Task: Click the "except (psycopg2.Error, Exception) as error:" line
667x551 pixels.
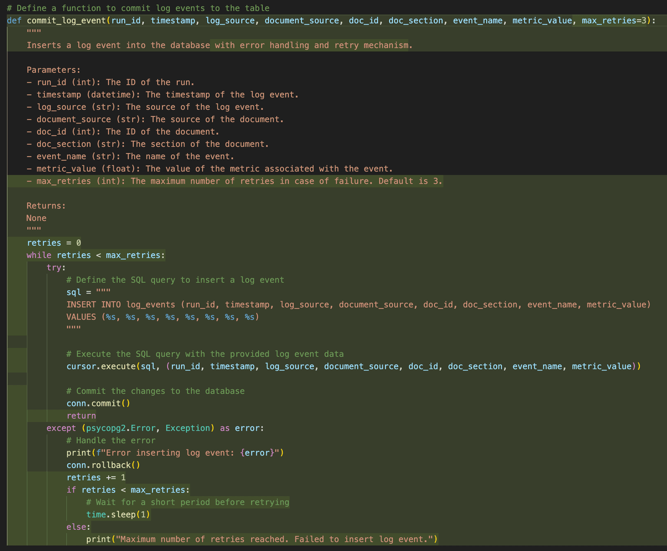Action: pyautogui.click(x=155, y=428)
